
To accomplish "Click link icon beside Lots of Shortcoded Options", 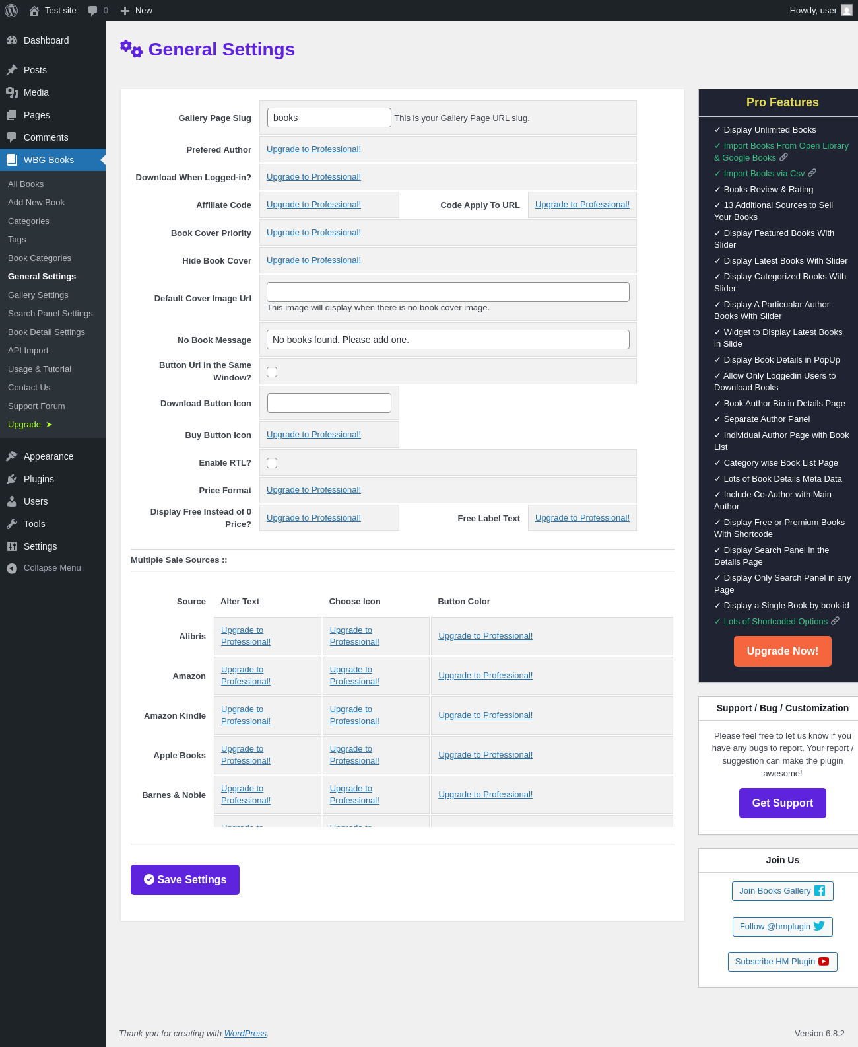I will tap(836, 621).
